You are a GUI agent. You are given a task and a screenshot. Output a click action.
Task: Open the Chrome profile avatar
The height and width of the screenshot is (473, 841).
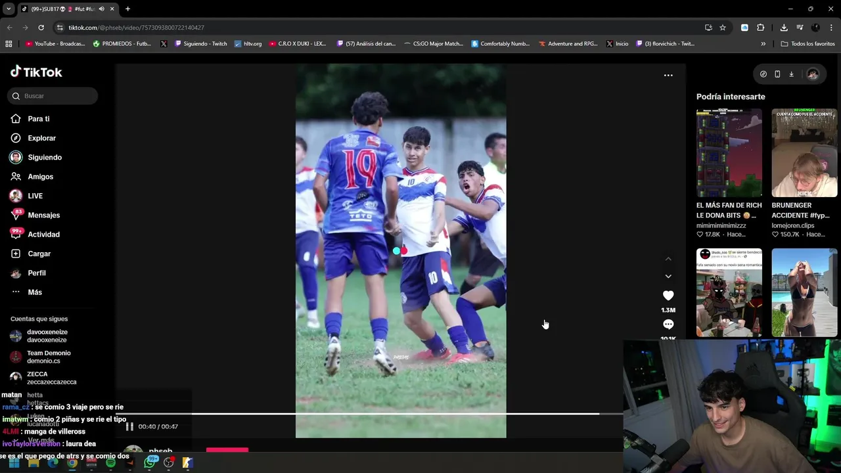point(815,28)
